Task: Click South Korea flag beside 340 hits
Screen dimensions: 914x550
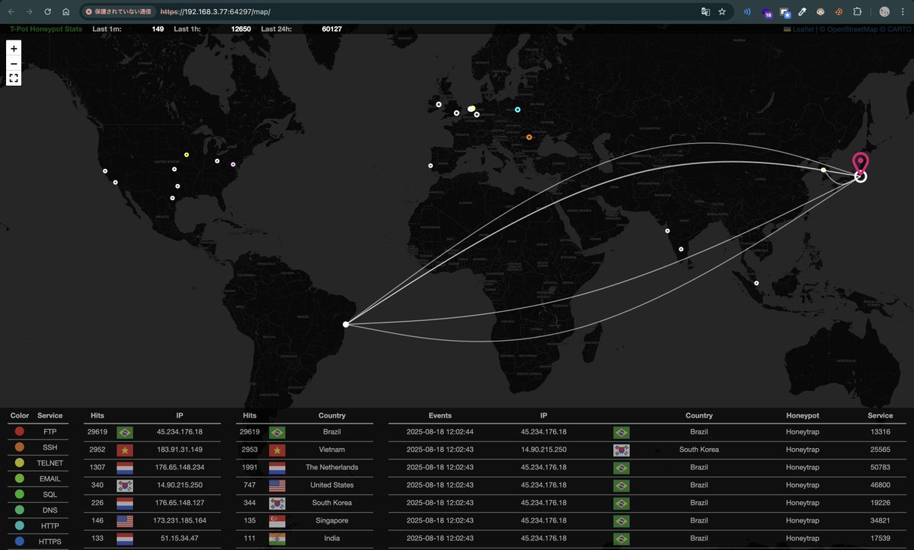Action: pos(125,485)
